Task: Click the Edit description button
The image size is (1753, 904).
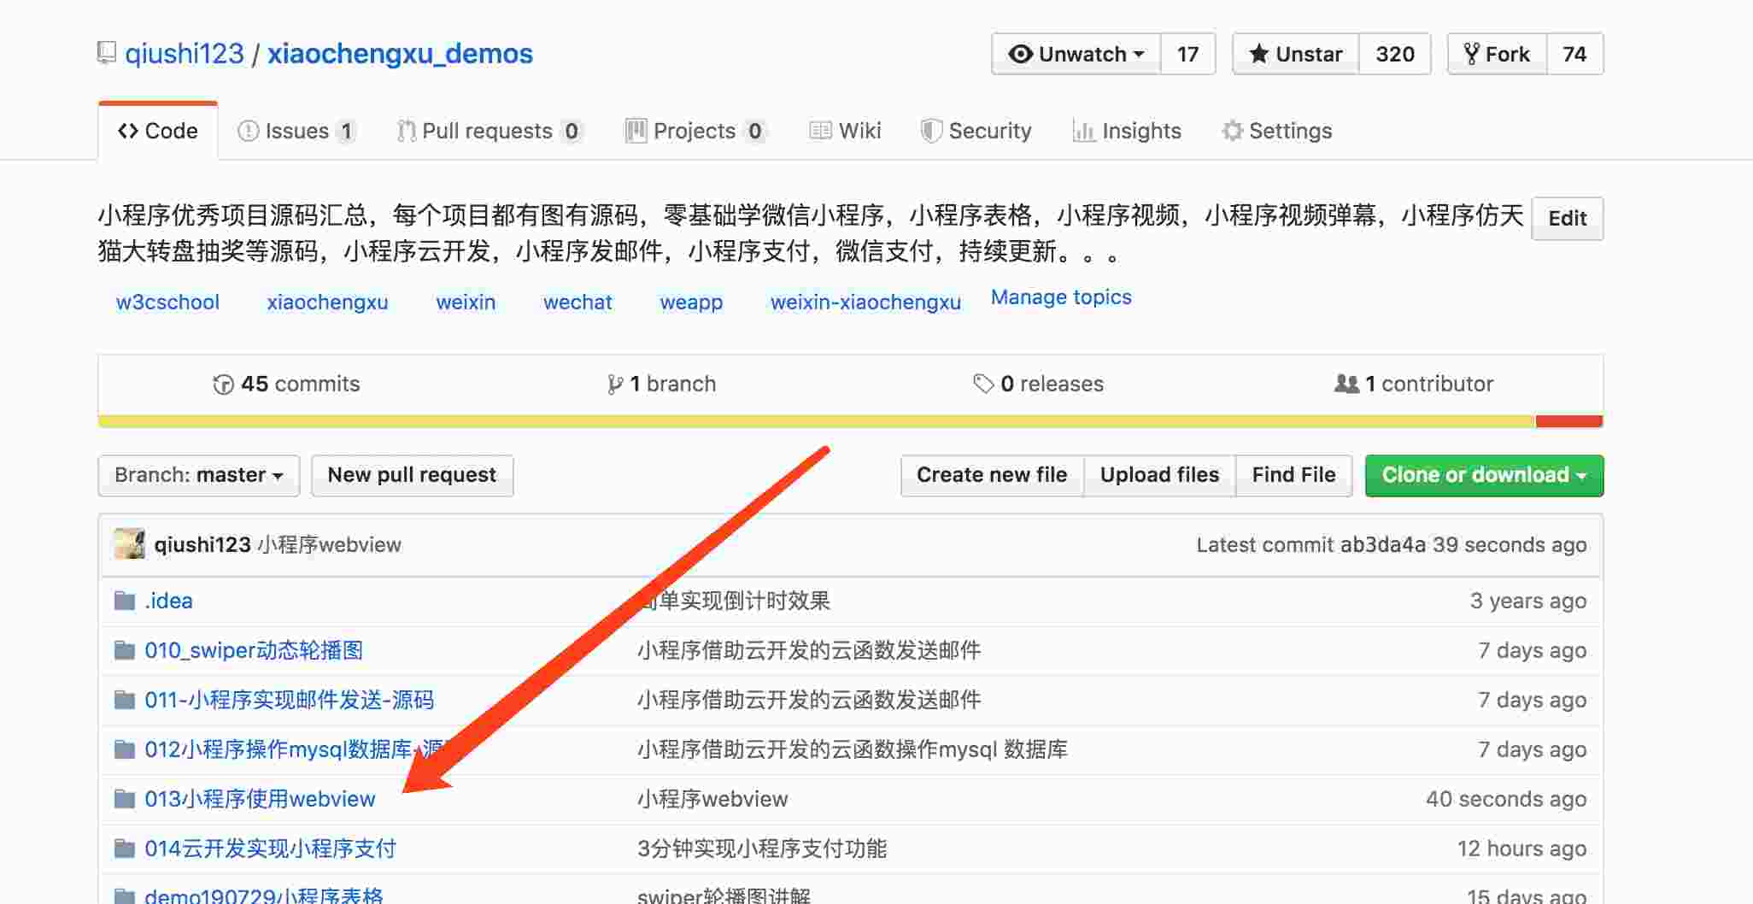Action: pos(1568,219)
